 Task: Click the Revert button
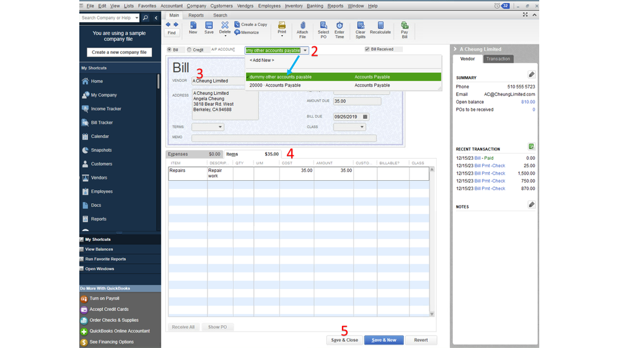(421, 340)
